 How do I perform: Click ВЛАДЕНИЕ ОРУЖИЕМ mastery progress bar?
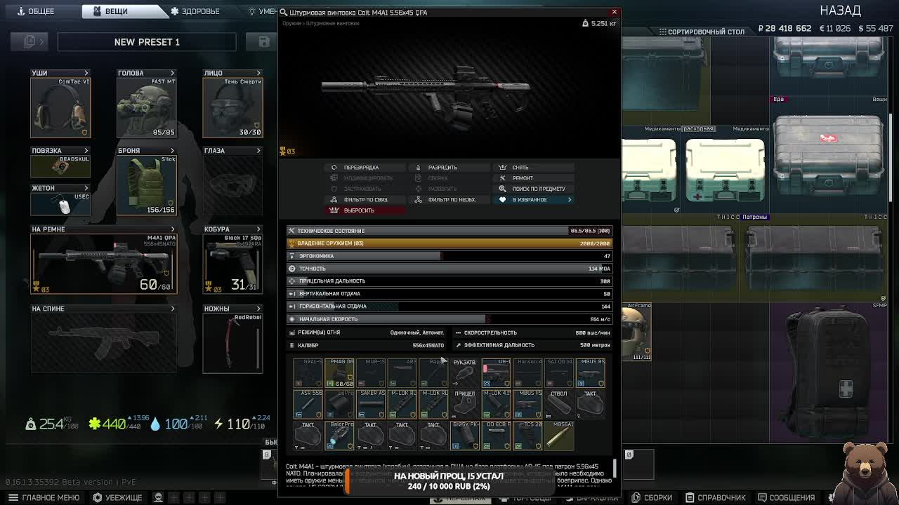click(x=449, y=243)
